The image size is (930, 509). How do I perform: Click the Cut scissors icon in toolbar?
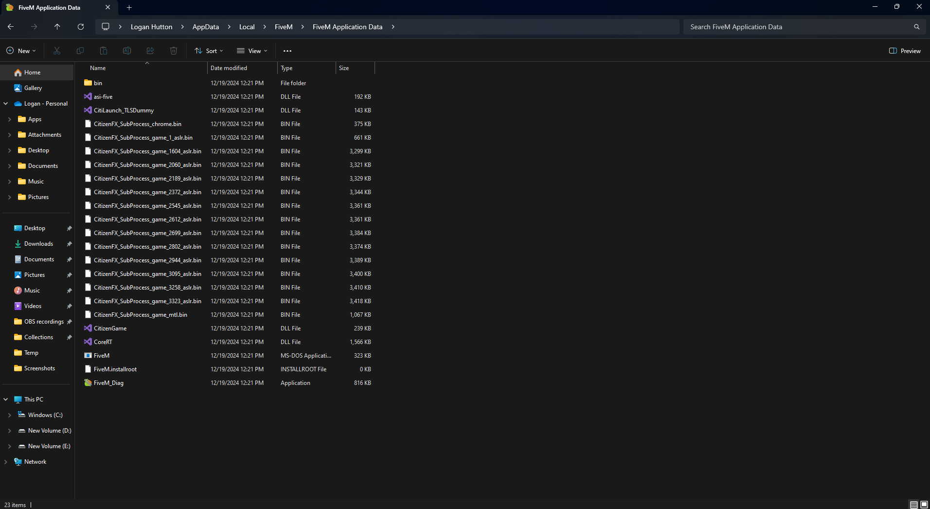tap(57, 51)
